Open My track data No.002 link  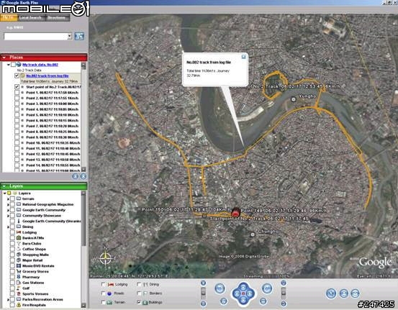(x=40, y=65)
